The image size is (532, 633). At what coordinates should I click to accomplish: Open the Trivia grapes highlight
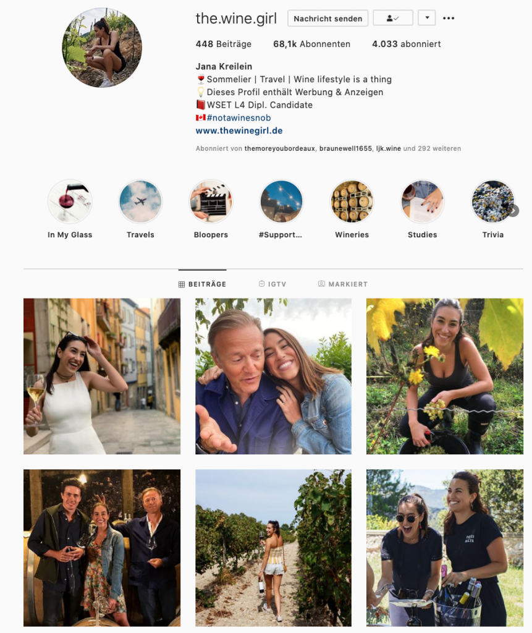[493, 202]
